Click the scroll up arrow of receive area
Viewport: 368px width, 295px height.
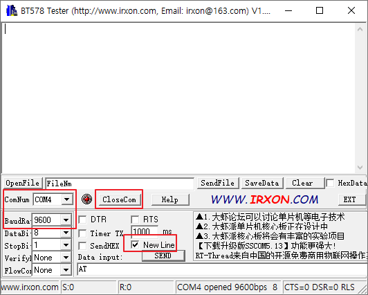360,29
